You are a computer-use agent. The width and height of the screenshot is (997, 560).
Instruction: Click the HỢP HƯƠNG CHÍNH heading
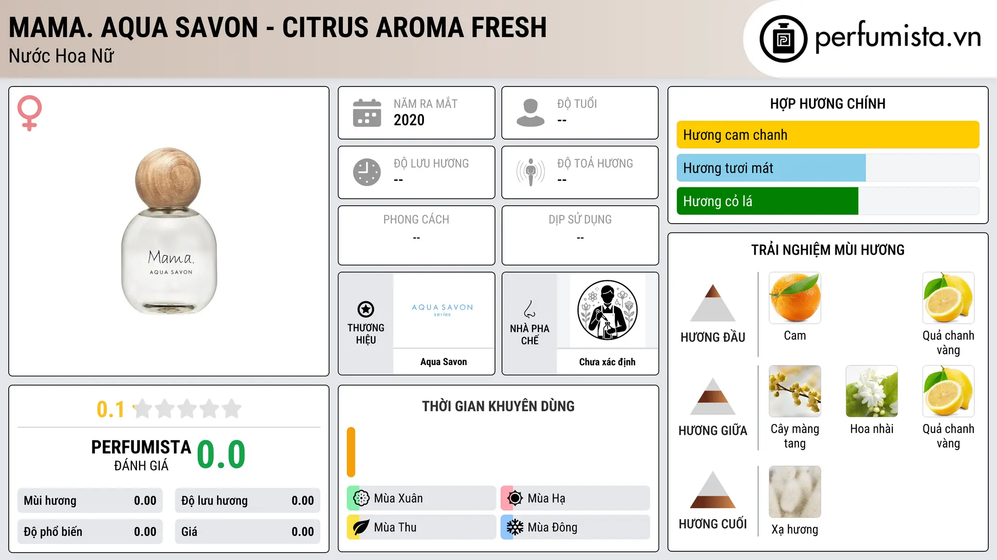828,104
